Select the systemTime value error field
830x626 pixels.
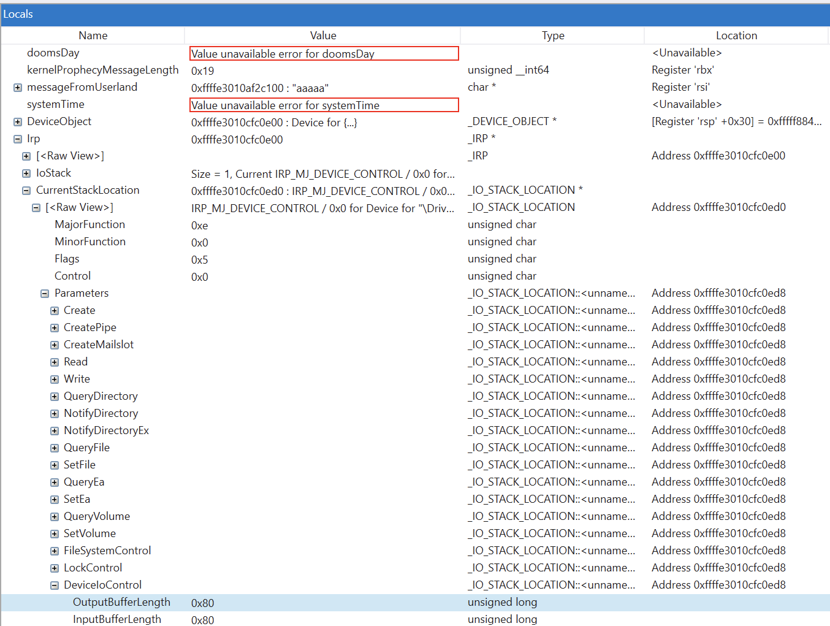point(324,105)
